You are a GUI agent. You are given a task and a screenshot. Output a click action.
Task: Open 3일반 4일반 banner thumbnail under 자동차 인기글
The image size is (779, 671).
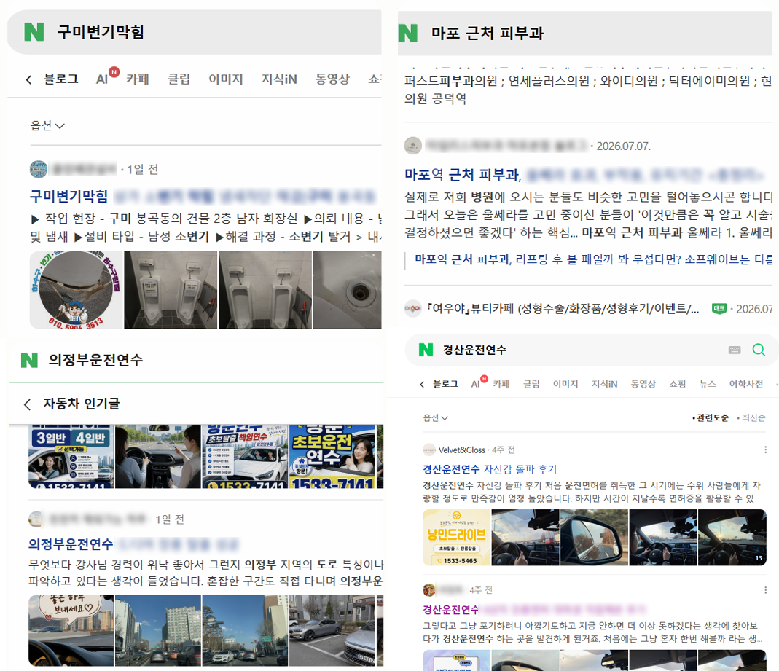pos(71,456)
